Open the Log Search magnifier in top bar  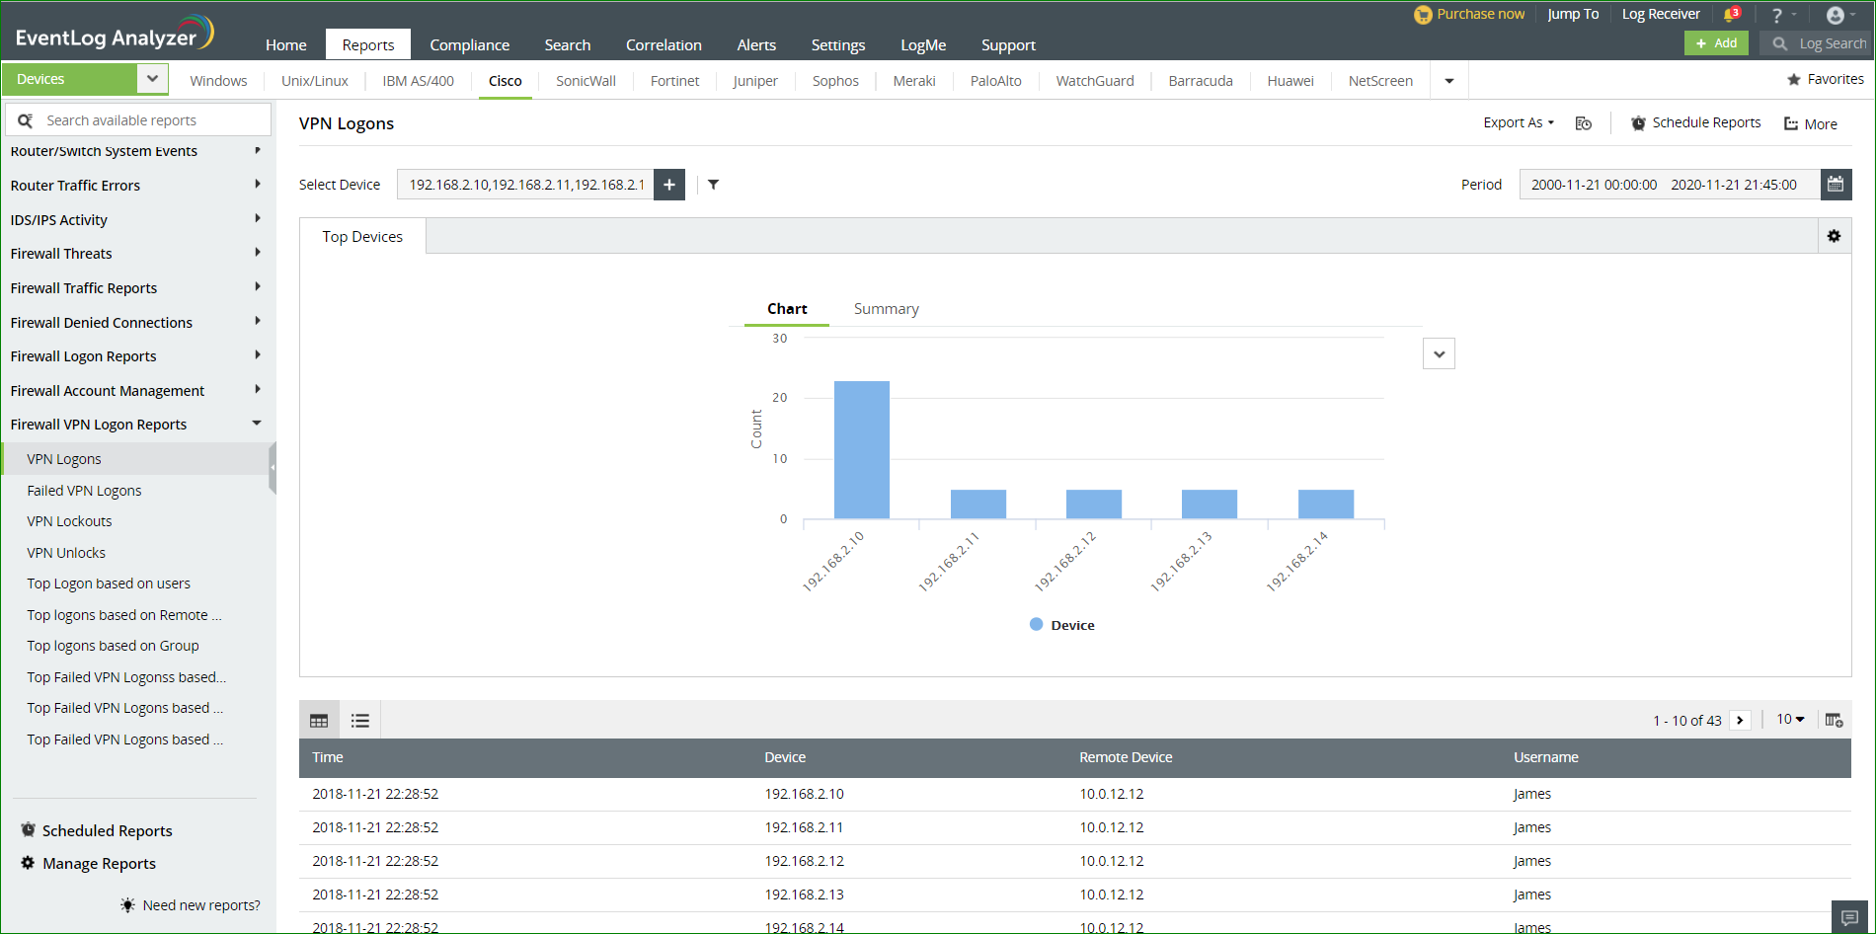[x=1779, y=43]
